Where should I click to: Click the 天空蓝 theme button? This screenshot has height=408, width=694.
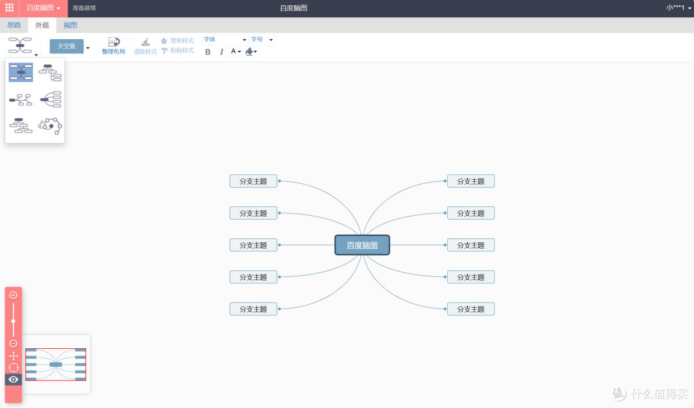click(x=66, y=46)
